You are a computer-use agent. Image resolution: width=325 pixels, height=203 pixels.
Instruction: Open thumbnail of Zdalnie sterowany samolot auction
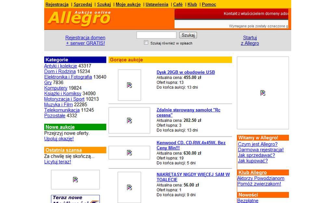coord(129,121)
